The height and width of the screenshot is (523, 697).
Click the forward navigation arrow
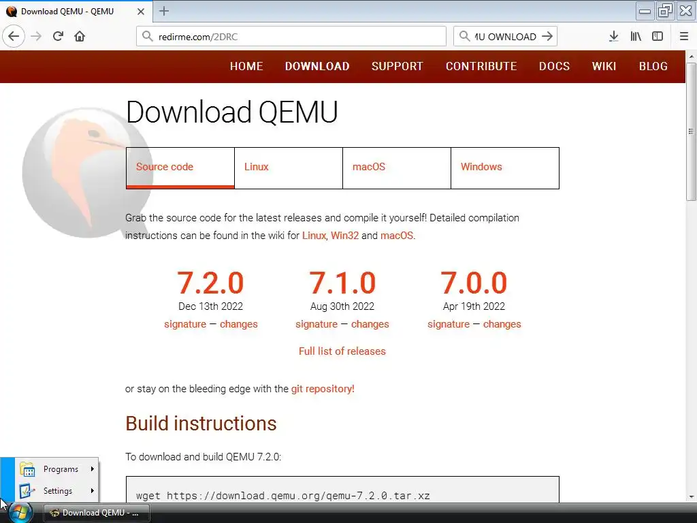(37, 37)
